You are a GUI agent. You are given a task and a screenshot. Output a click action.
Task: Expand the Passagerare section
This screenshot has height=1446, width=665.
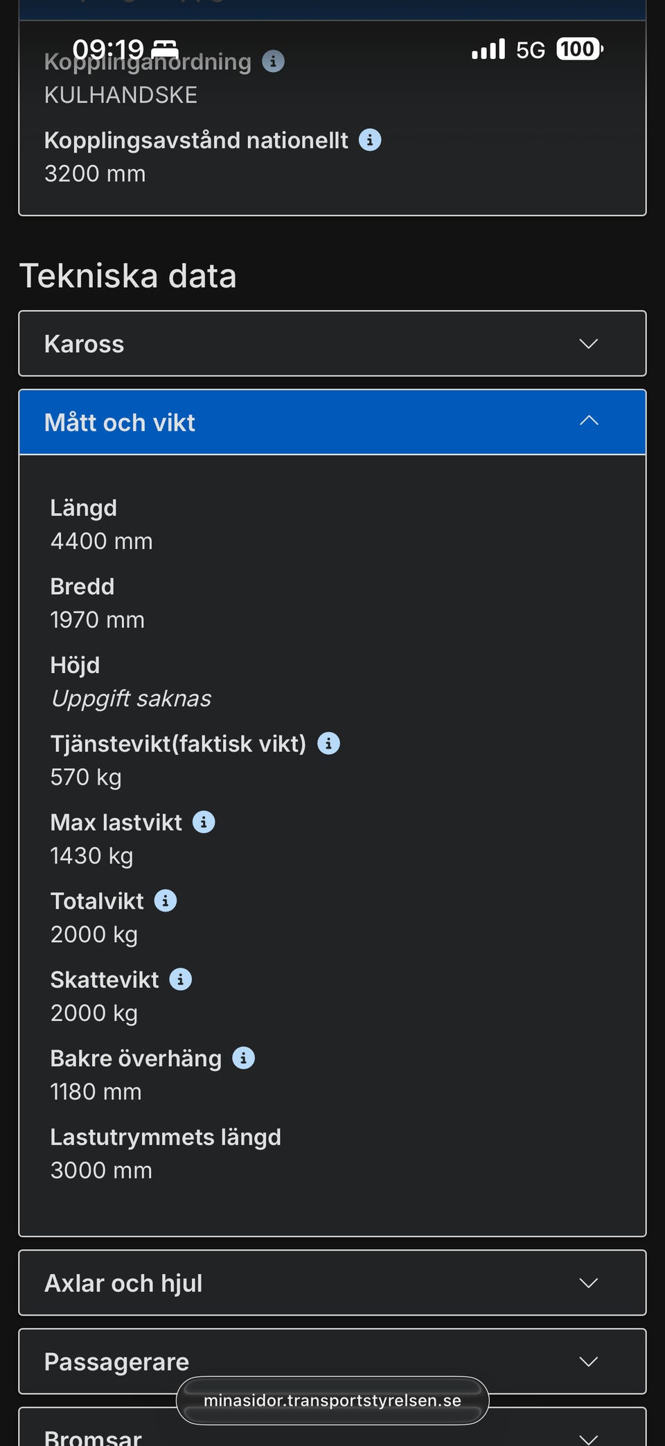(332, 1361)
